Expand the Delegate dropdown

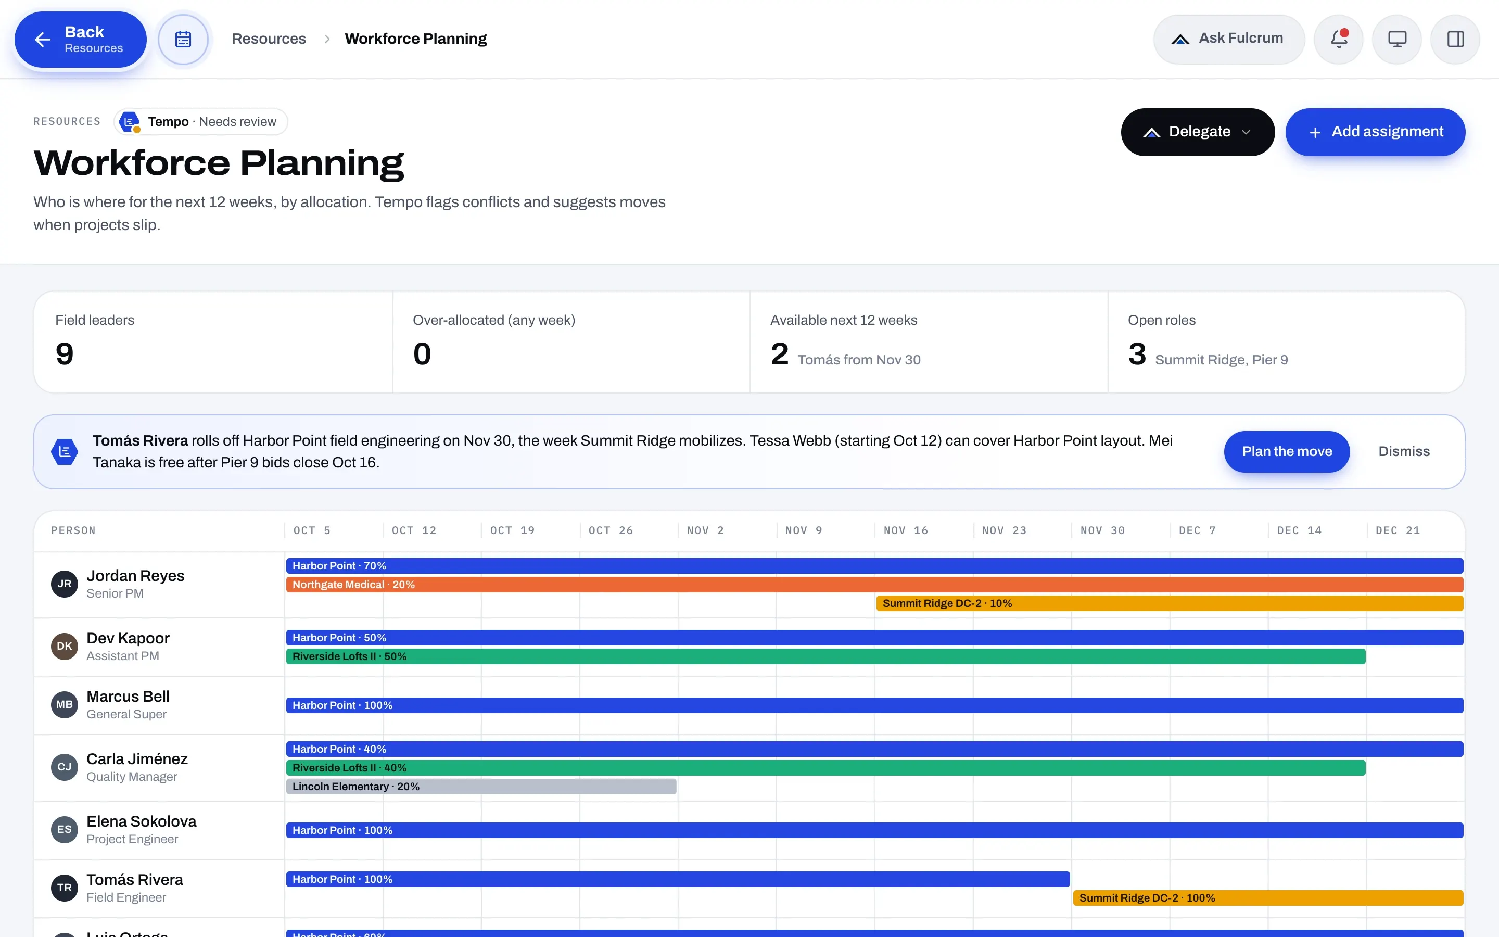pos(1197,132)
